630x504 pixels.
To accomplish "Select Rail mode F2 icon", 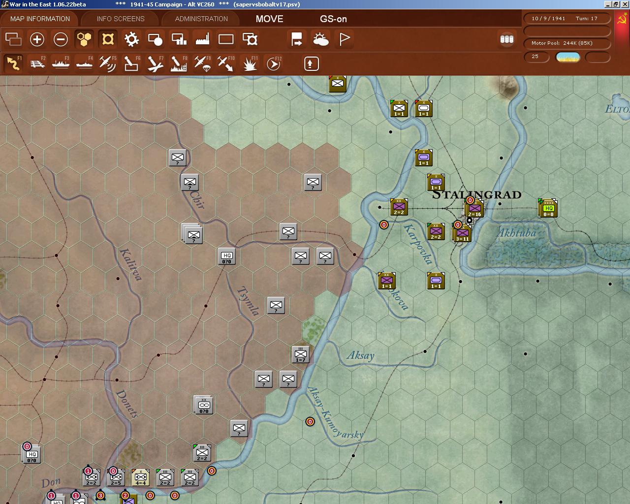I will [37, 63].
